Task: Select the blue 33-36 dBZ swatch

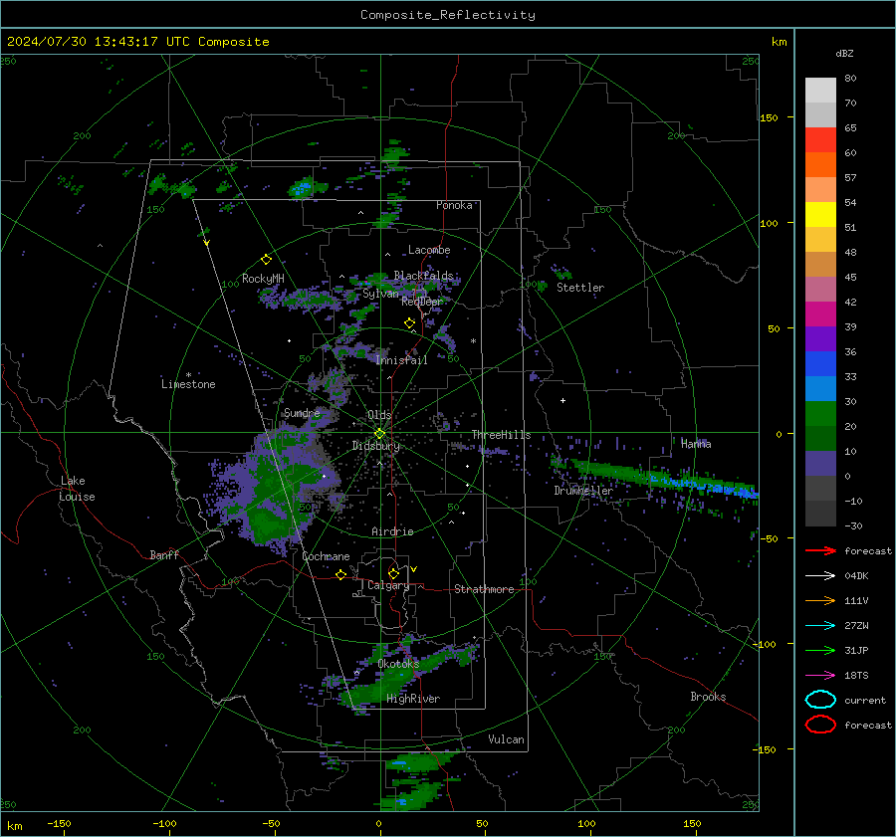Action: point(820,363)
